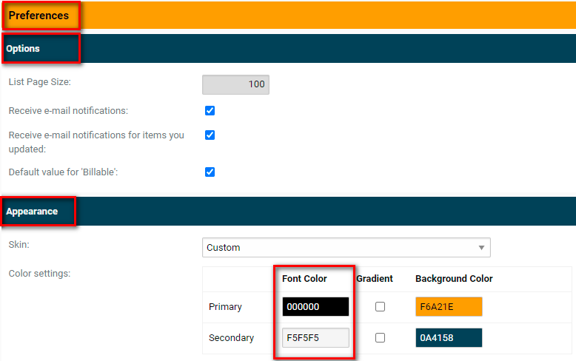Click the Gradient column header
The height and width of the screenshot is (361, 576).
pos(375,278)
